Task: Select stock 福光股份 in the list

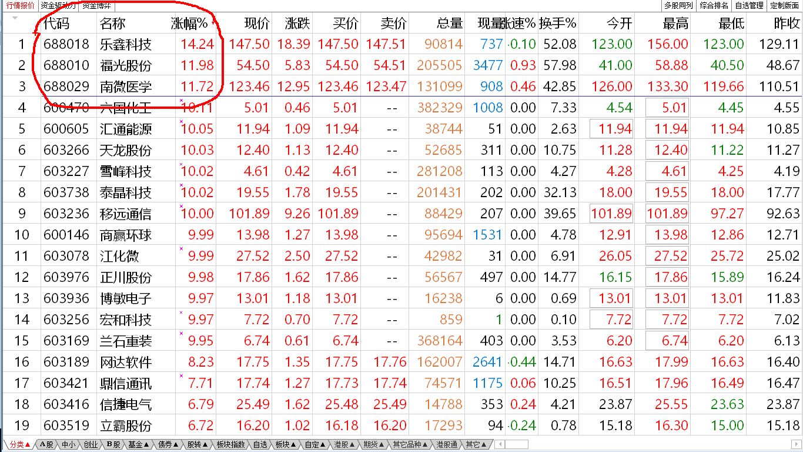Action: (x=126, y=65)
